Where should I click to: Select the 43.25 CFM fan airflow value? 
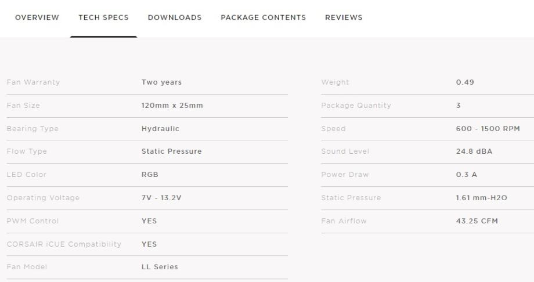click(477, 221)
